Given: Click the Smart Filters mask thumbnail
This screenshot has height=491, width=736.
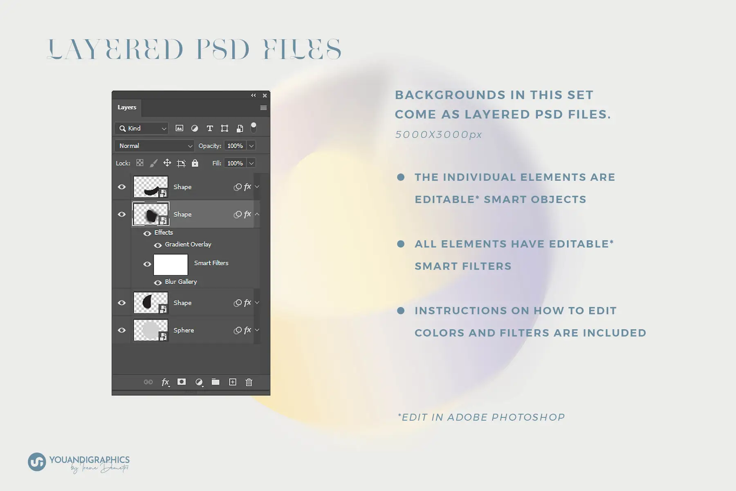Looking at the screenshot, I should (170, 264).
